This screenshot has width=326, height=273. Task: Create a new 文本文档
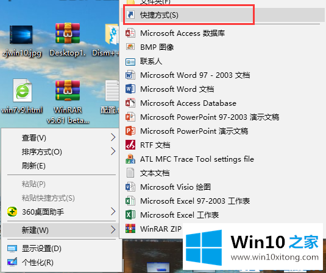pyautogui.click(x=155, y=173)
